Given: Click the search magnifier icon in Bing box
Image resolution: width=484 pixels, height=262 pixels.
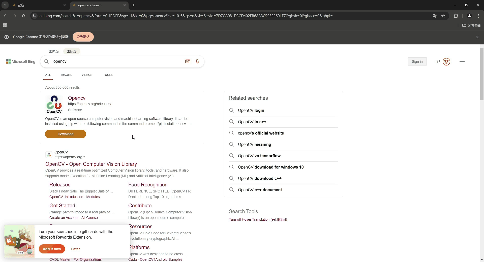Looking at the screenshot, I should click(46, 61).
